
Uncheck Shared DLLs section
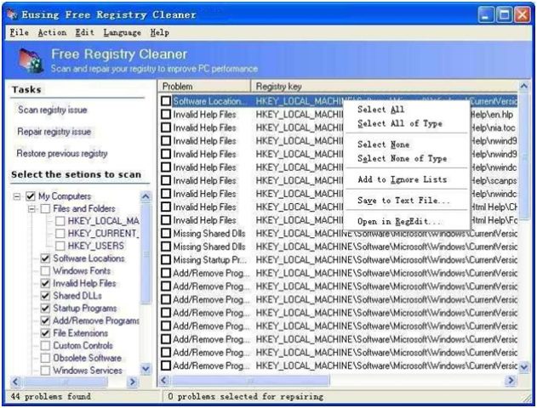45,296
